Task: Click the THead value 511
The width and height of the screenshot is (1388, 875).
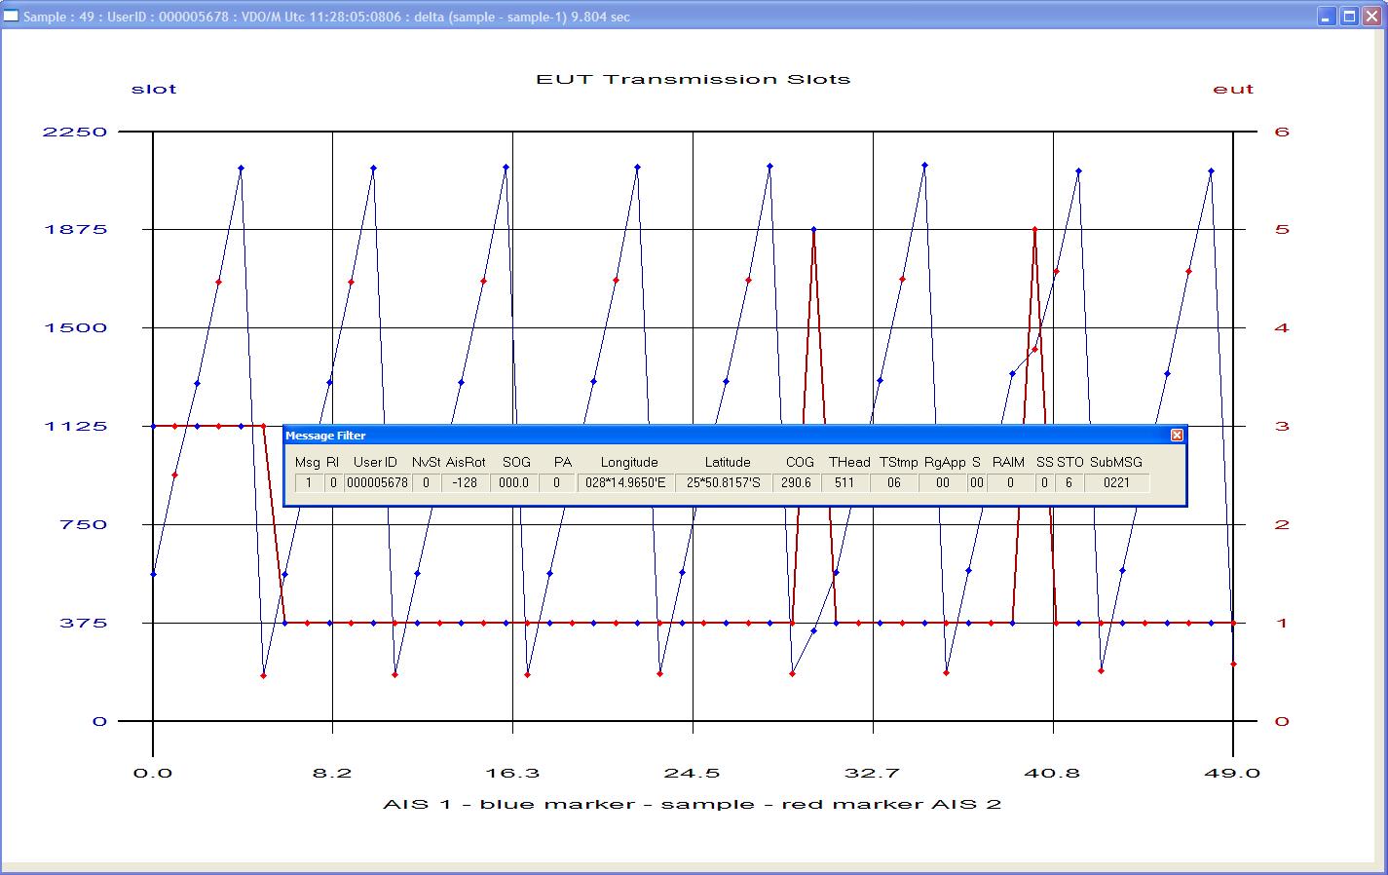Action: pos(844,482)
